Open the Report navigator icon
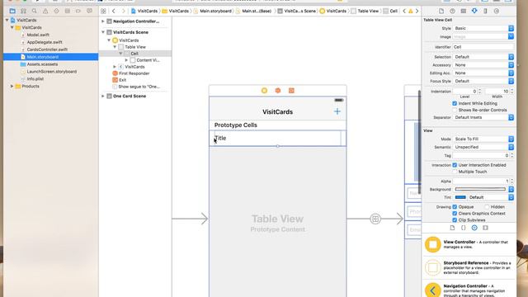 pyautogui.click(x=89, y=11)
